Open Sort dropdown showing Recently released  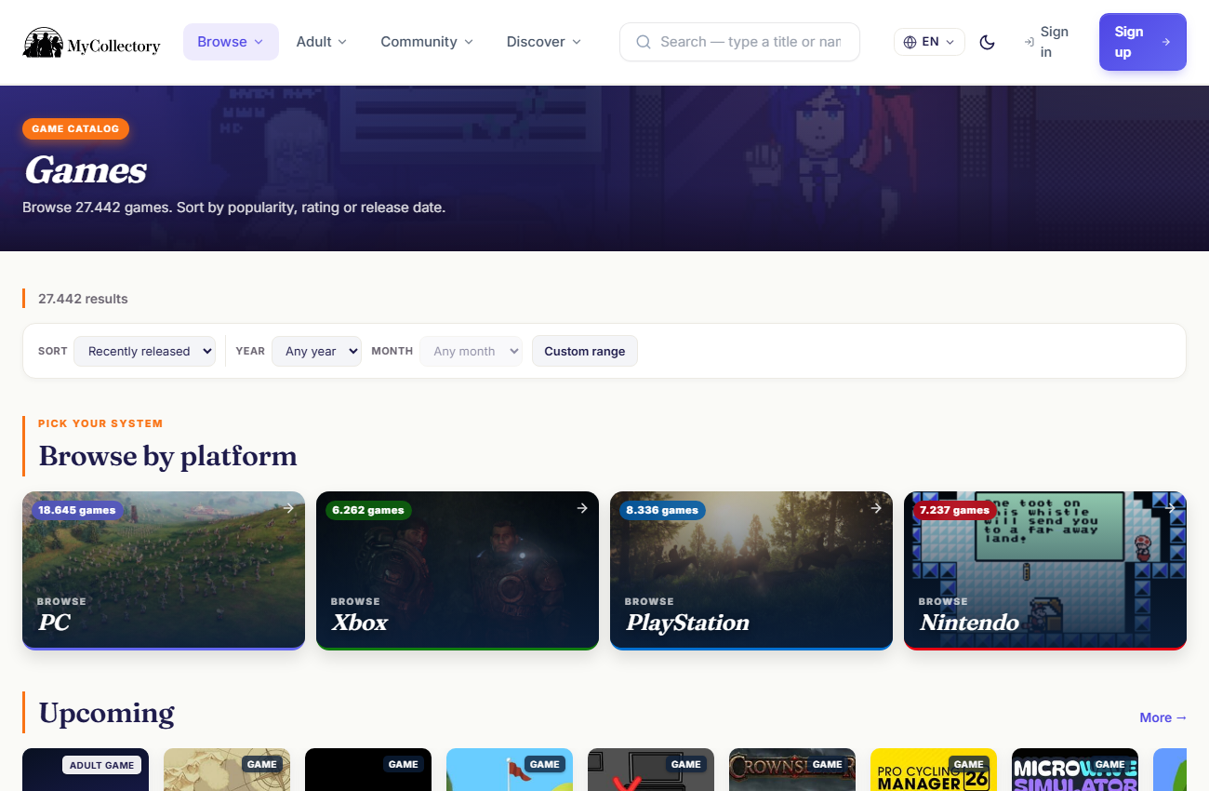click(x=144, y=351)
